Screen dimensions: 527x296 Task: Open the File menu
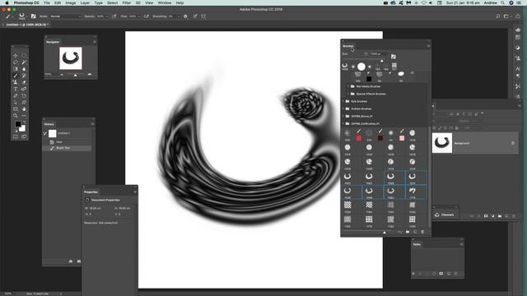point(47,2)
